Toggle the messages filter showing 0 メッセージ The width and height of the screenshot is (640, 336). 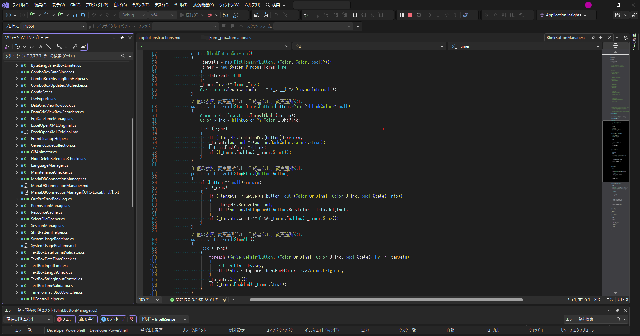[x=113, y=319]
